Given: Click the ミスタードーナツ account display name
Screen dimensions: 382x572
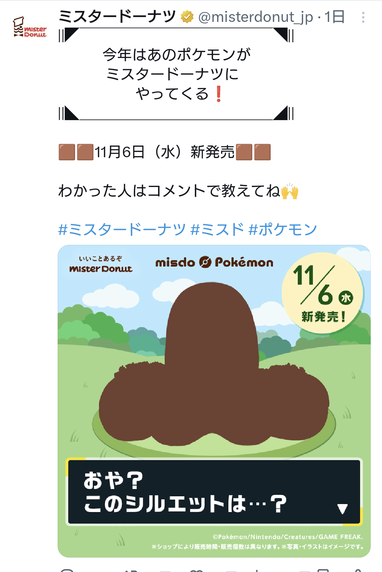Looking at the screenshot, I should [117, 17].
